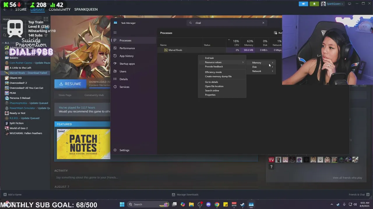Screen dimensions: 373x209
Task: Click the question mark icon under friends avatars
Action: (271, 167)
